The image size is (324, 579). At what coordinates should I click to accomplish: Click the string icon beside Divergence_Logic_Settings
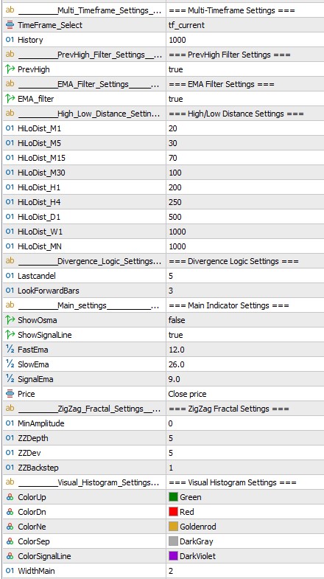(10, 260)
